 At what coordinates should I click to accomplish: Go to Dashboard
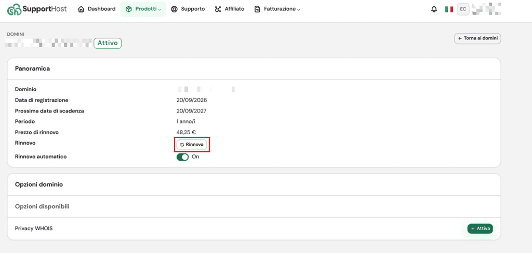point(97,9)
